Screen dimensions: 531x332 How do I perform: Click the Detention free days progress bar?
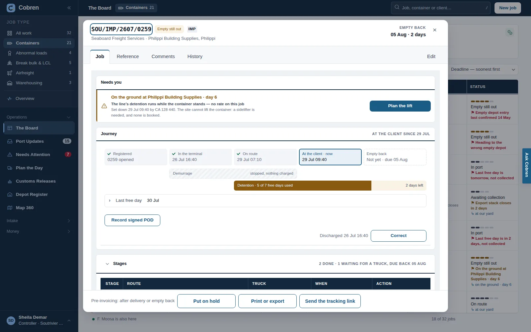tap(330, 186)
